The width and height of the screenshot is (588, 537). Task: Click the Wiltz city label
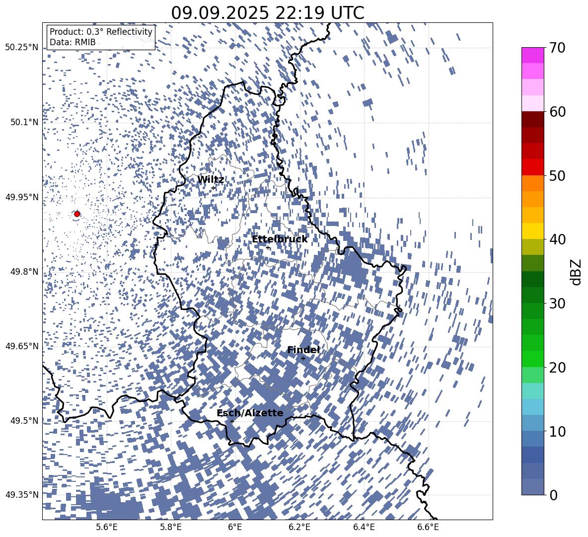tap(211, 180)
